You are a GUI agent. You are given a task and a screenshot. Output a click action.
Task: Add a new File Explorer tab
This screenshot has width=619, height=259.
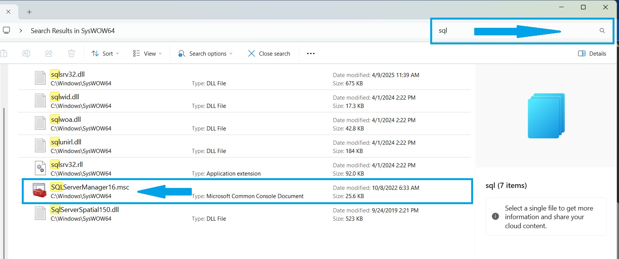29,12
